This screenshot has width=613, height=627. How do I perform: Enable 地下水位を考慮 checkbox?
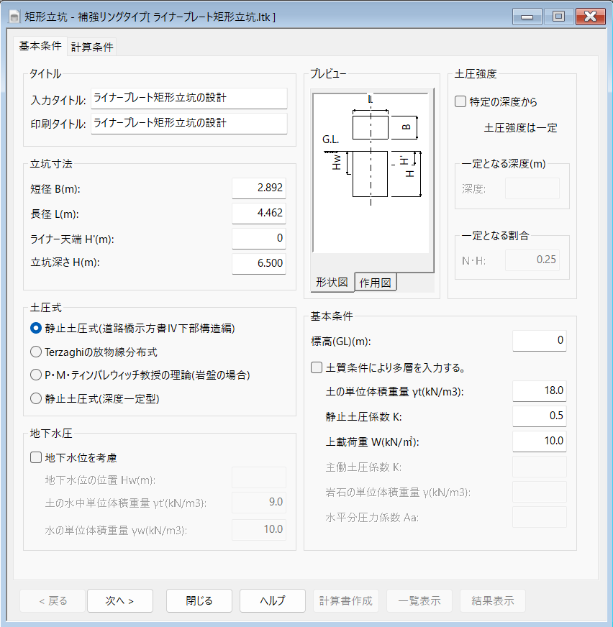coord(36,457)
